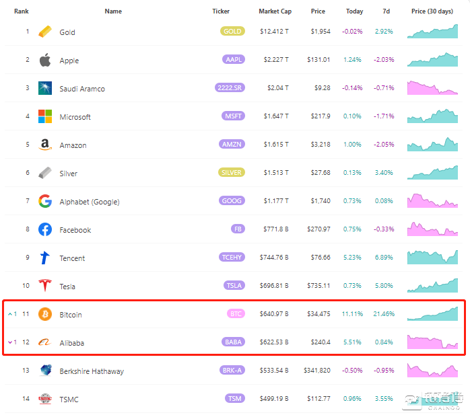Click Bitcoin's 7d change 21.46%
This screenshot has width=470, height=417.
384,313
